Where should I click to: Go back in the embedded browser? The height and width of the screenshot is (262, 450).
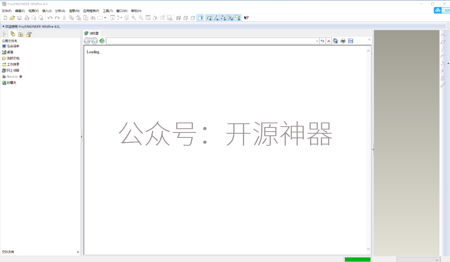point(87,41)
